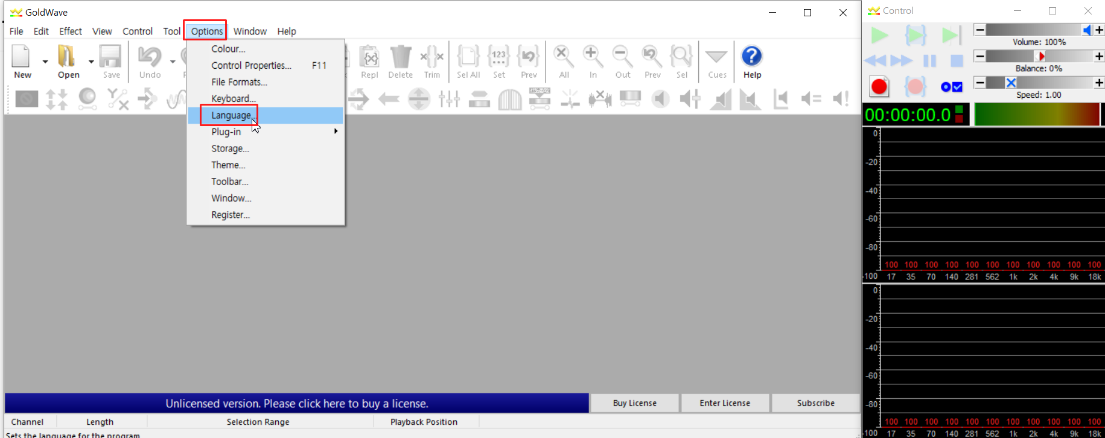
Task: Click the Open folder icon
Action: click(x=68, y=57)
